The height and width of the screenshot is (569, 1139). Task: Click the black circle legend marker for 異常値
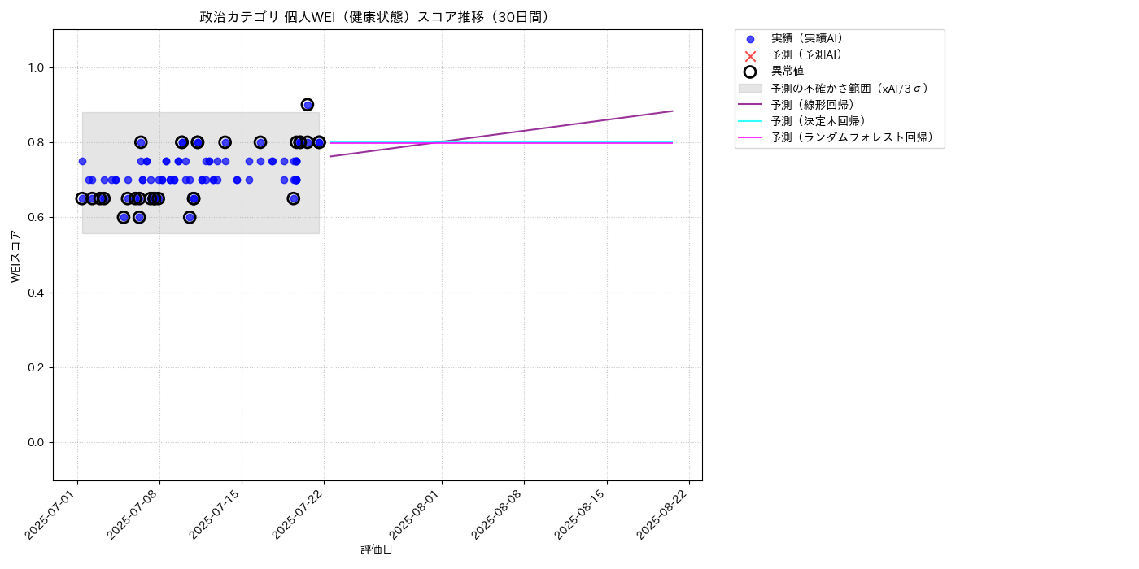(750, 72)
